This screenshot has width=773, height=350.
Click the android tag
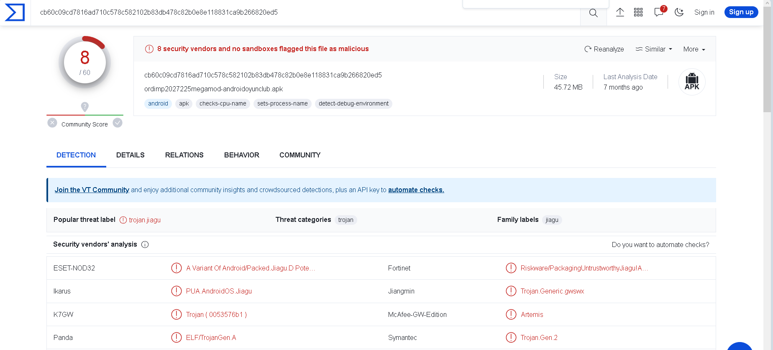(x=158, y=103)
